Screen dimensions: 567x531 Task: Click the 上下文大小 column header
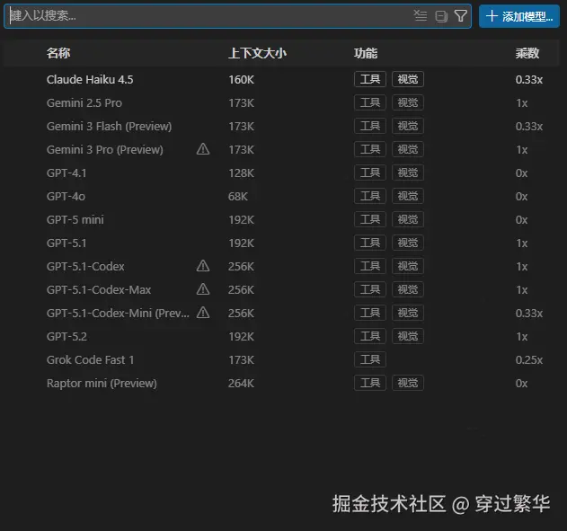tap(257, 53)
